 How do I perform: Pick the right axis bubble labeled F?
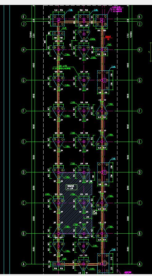tap(140, 111)
